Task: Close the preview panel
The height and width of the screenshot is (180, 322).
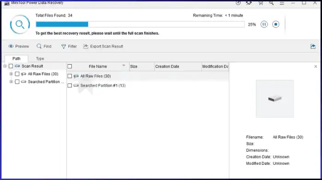Action: point(316,67)
